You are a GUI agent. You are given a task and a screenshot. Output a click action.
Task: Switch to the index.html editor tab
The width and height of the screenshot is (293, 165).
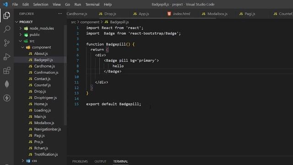coord(181,14)
